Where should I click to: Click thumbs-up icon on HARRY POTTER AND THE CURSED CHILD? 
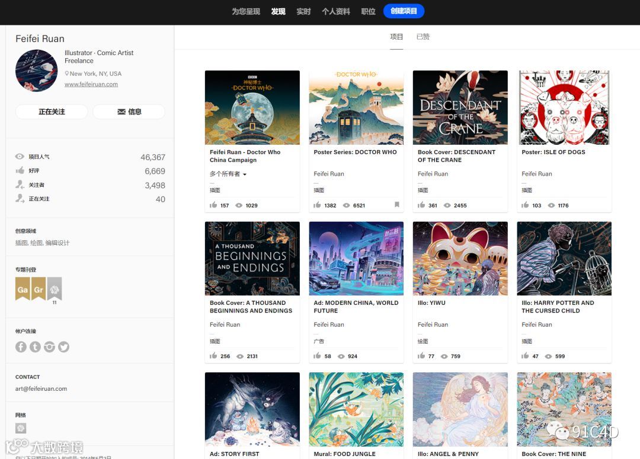pyautogui.click(x=525, y=356)
